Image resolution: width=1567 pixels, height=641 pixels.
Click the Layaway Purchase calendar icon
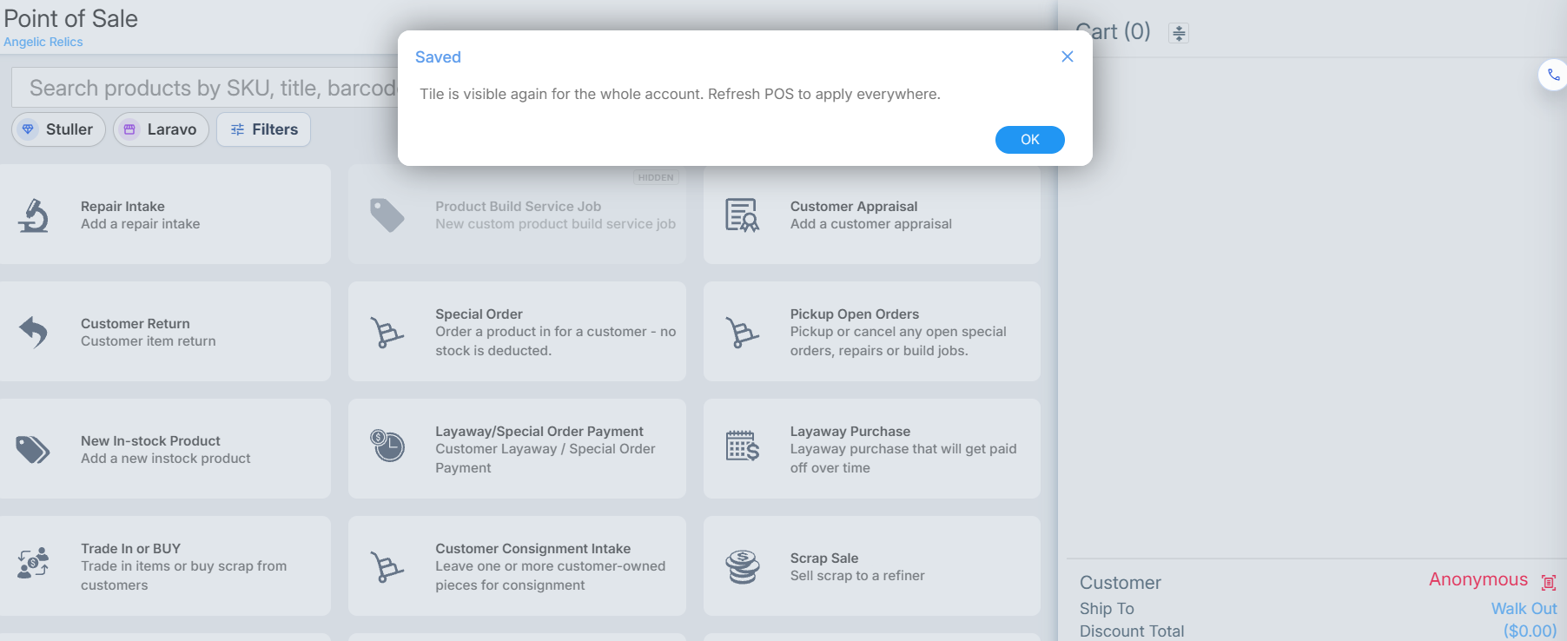pos(742,446)
